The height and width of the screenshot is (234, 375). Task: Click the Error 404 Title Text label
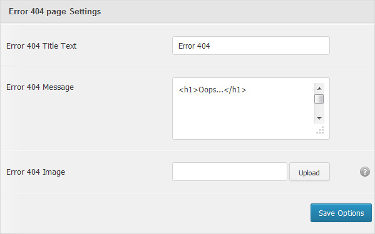click(41, 46)
